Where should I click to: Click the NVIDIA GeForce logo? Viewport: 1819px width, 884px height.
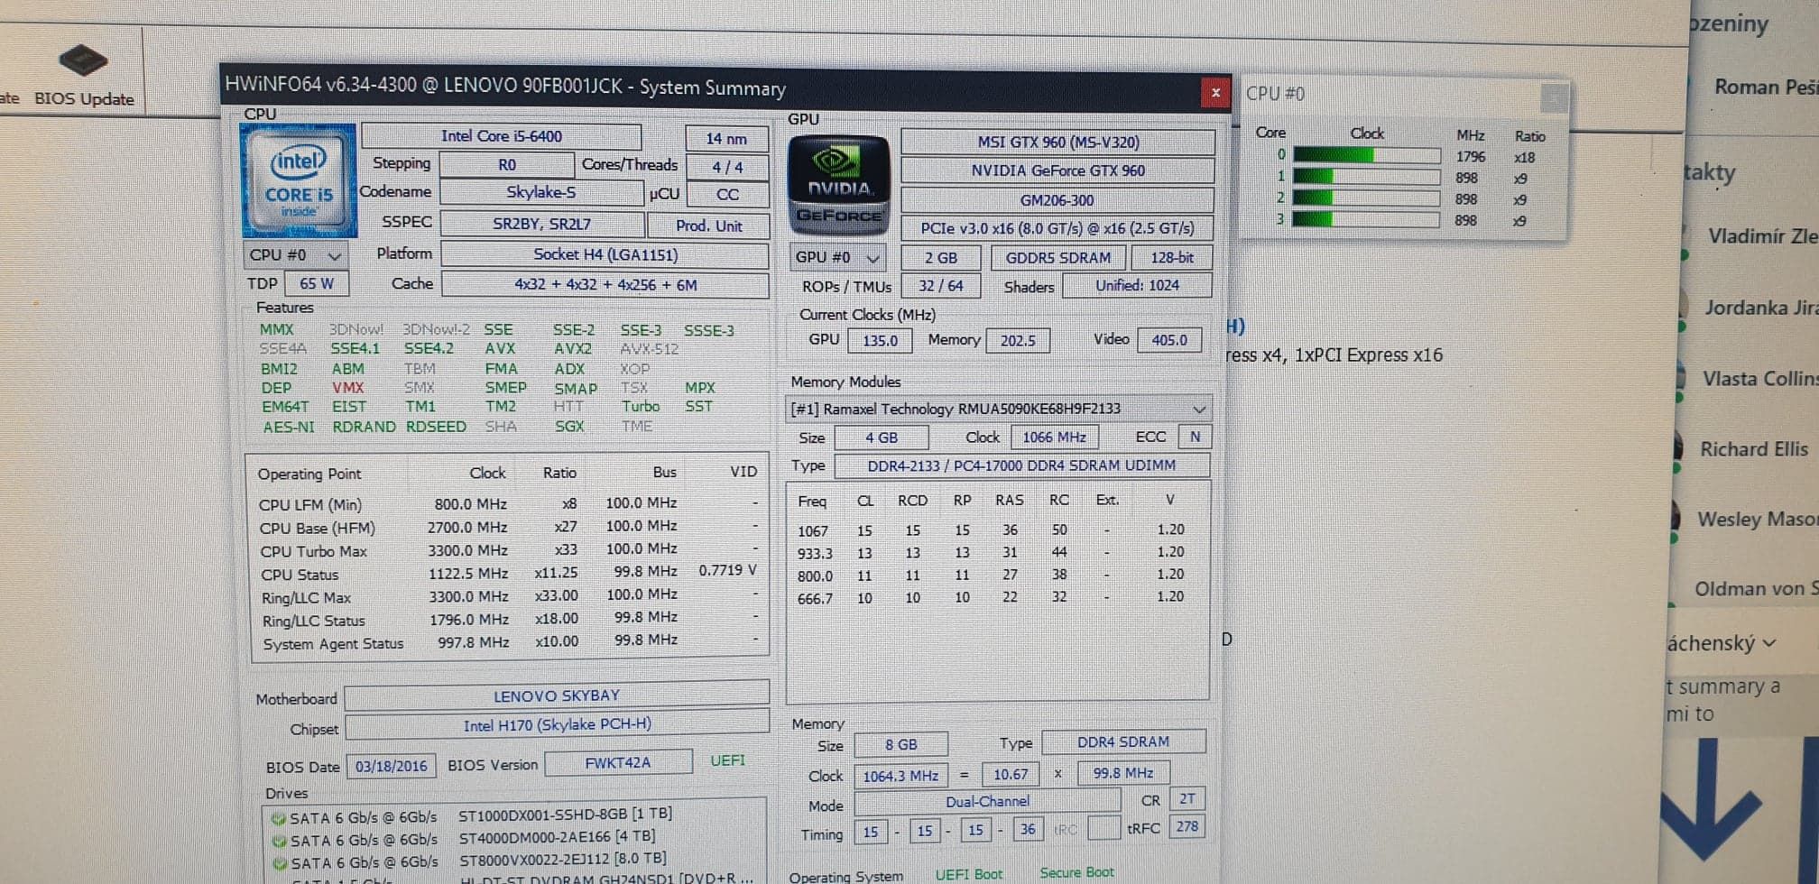838,184
